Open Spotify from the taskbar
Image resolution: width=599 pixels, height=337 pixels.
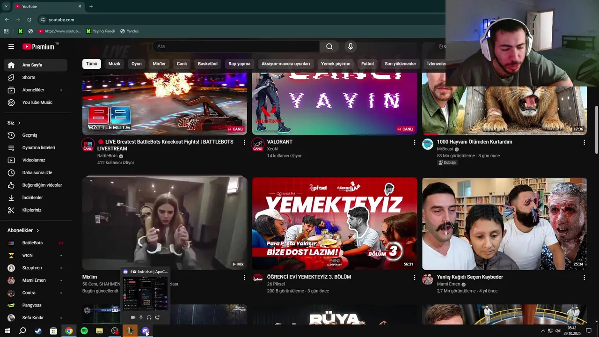(x=84, y=331)
